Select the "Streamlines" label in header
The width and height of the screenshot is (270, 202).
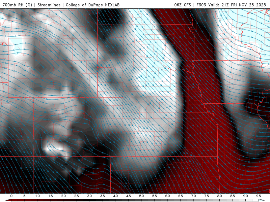pyautogui.click(x=49, y=5)
